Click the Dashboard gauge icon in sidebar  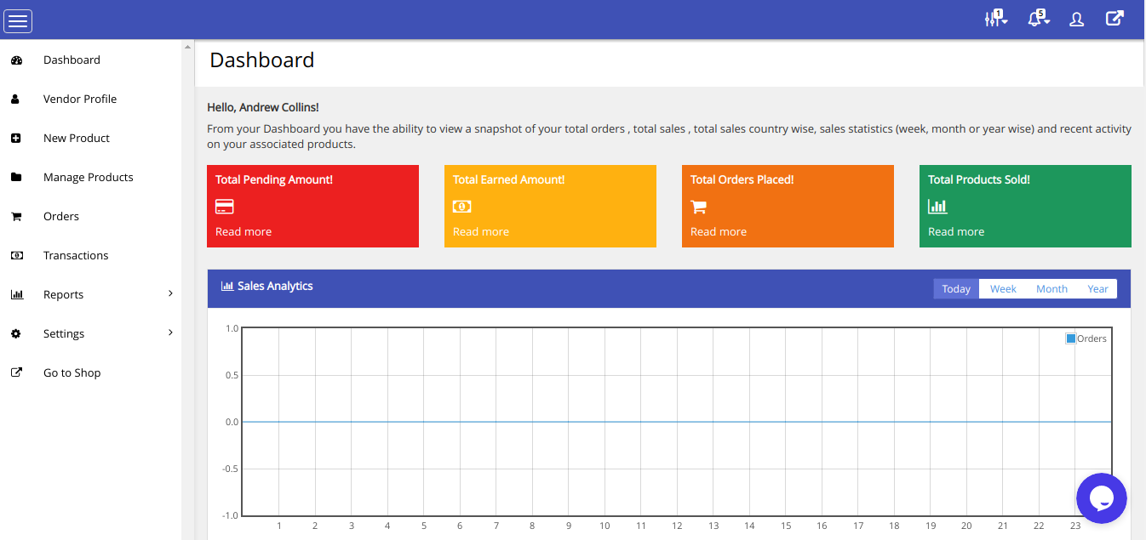pyautogui.click(x=16, y=60)
